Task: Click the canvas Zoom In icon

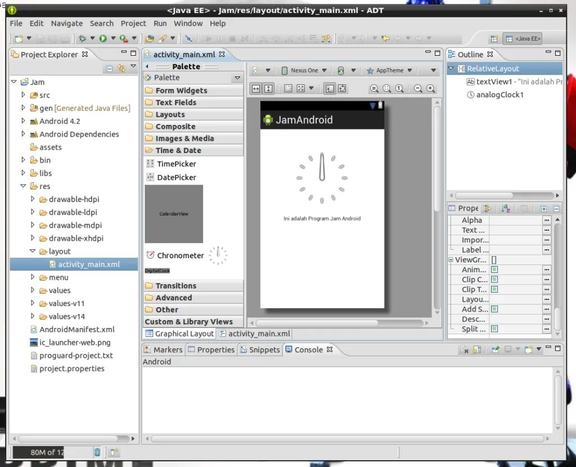Action: (430, 88)
